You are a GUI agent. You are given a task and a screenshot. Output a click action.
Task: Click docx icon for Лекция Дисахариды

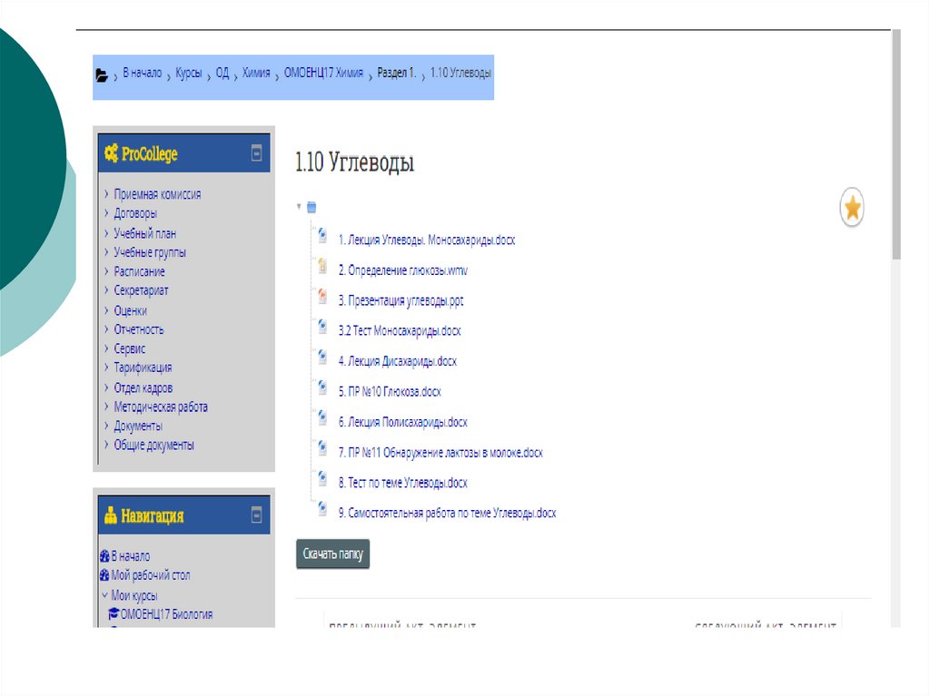[322, 357]
